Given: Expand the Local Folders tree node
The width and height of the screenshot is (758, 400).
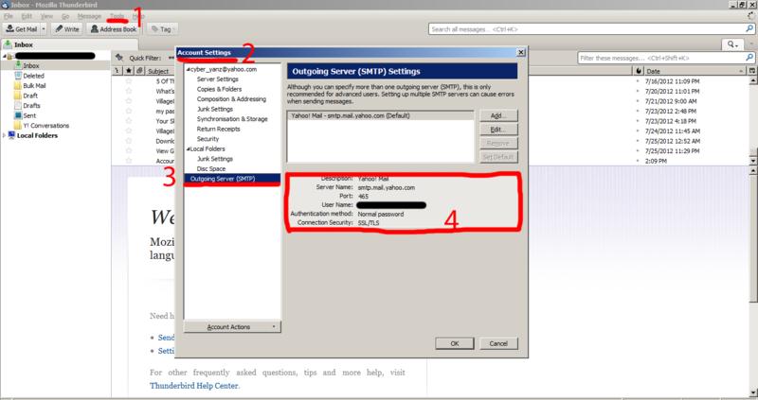Looking at the screenshot, I should pos(4,135).
